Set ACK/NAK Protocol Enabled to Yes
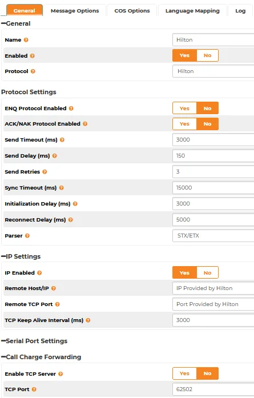 (184, 124)
